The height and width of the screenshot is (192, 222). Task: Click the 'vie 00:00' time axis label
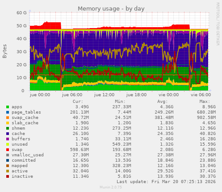[168, 95]
